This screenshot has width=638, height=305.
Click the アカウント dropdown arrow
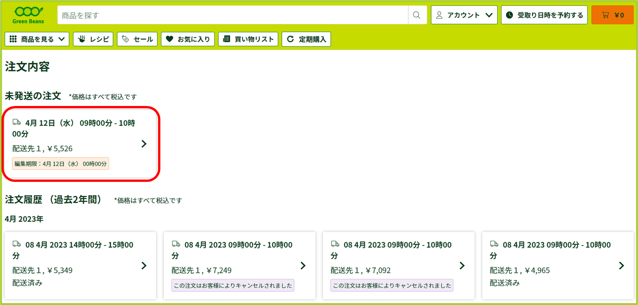pyautogui.click(x=489, y=15)
